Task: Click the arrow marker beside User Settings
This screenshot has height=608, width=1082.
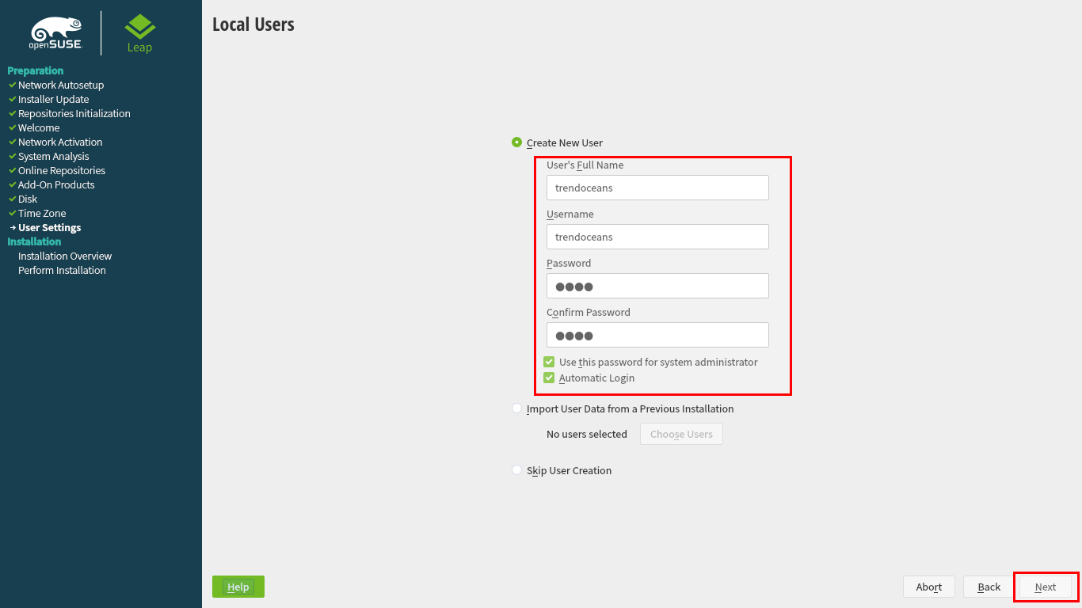Action: pyautogui.click(x=13, y=227)
